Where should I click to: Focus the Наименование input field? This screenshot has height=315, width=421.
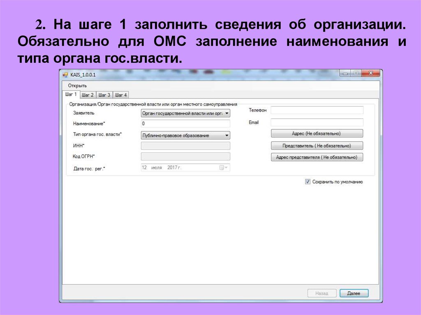[x=185, y=124]
